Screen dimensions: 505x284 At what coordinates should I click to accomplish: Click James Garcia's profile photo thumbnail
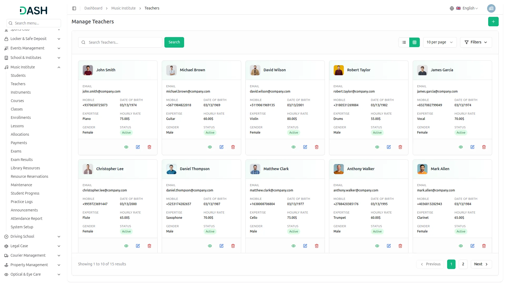[422, 70]
